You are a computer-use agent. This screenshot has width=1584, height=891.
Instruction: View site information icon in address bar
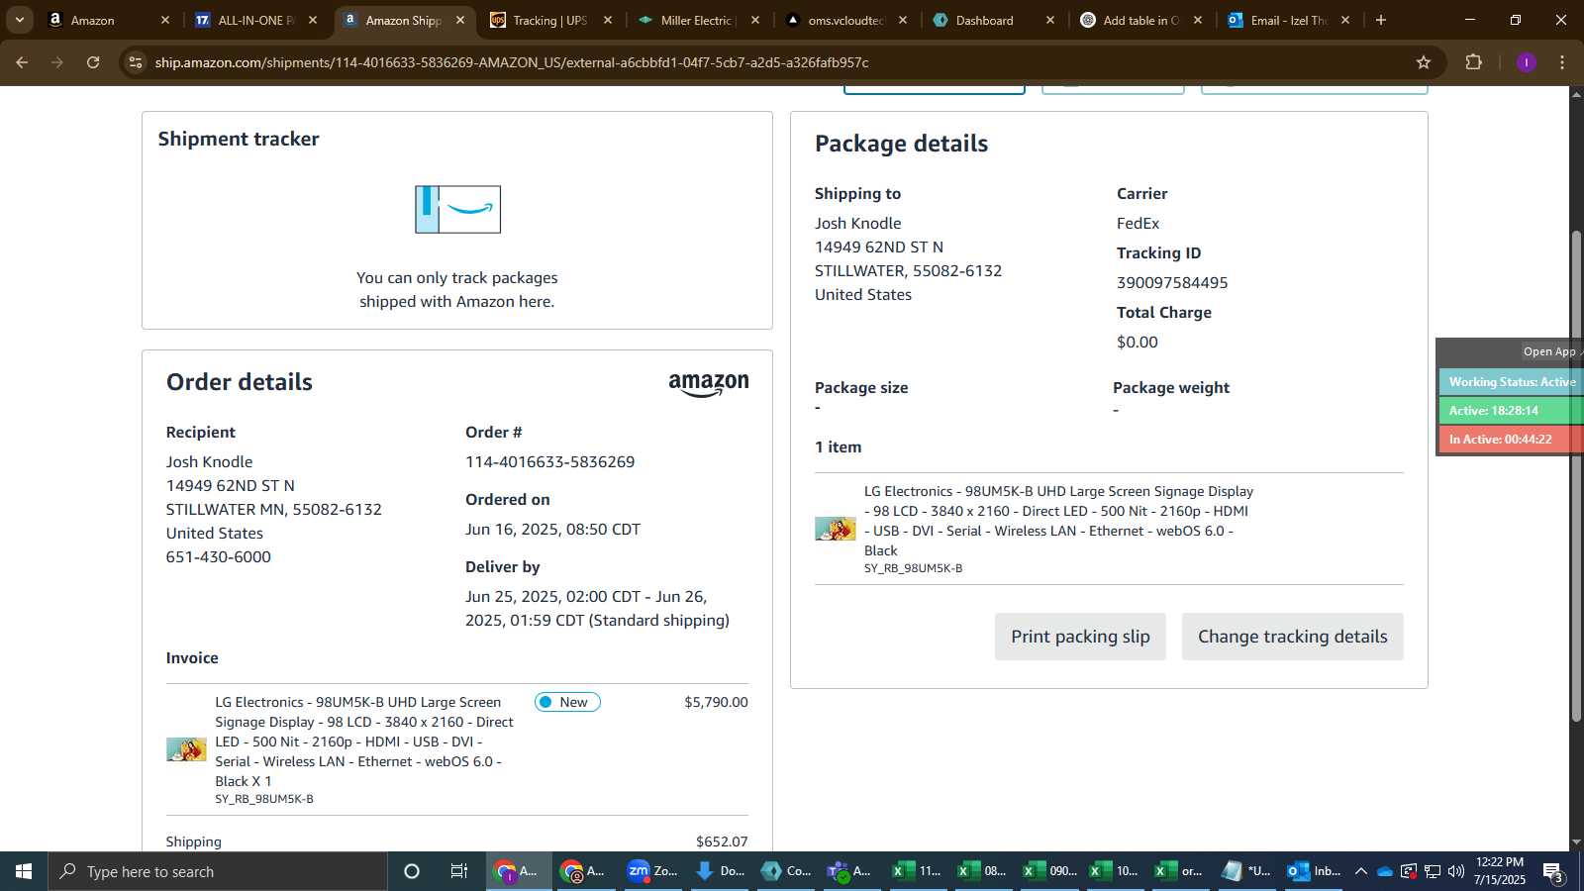coord(136,62)
